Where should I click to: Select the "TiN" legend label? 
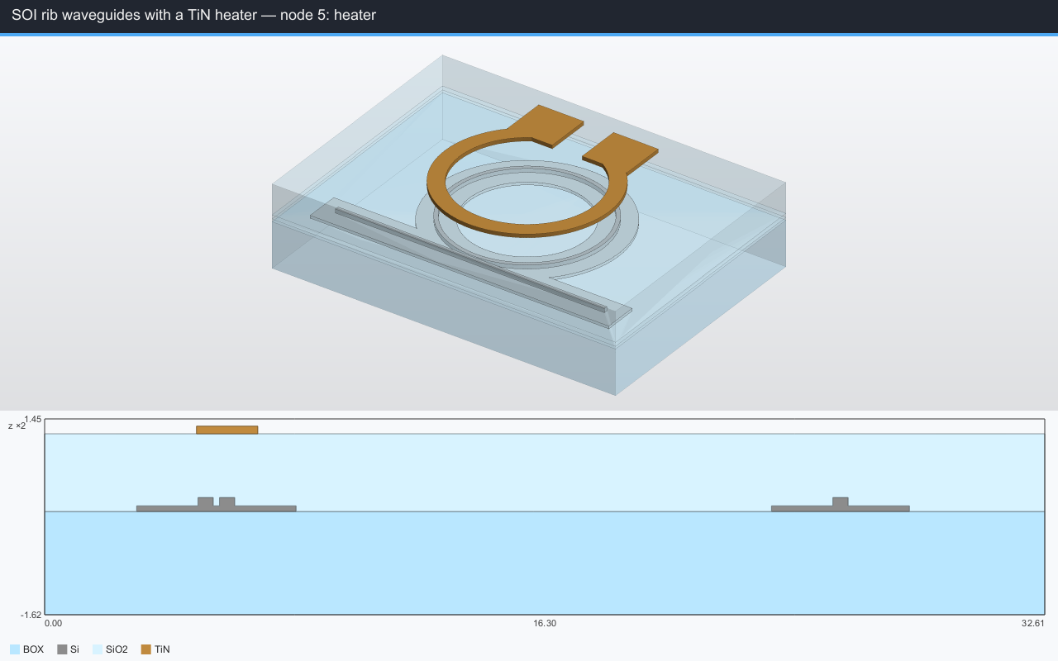[x=162, y=649]
